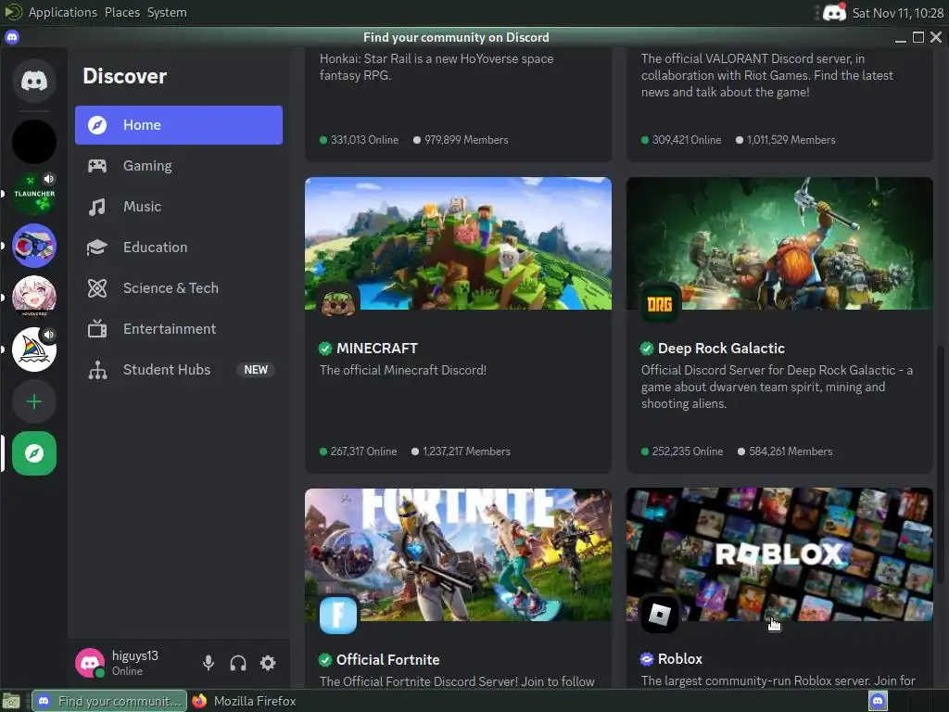Image resolution: width=949 pixels, height=712 pixels.
Task: Click the compass icon beside Home
Action: pyautogui.click(x=96, y=125)
